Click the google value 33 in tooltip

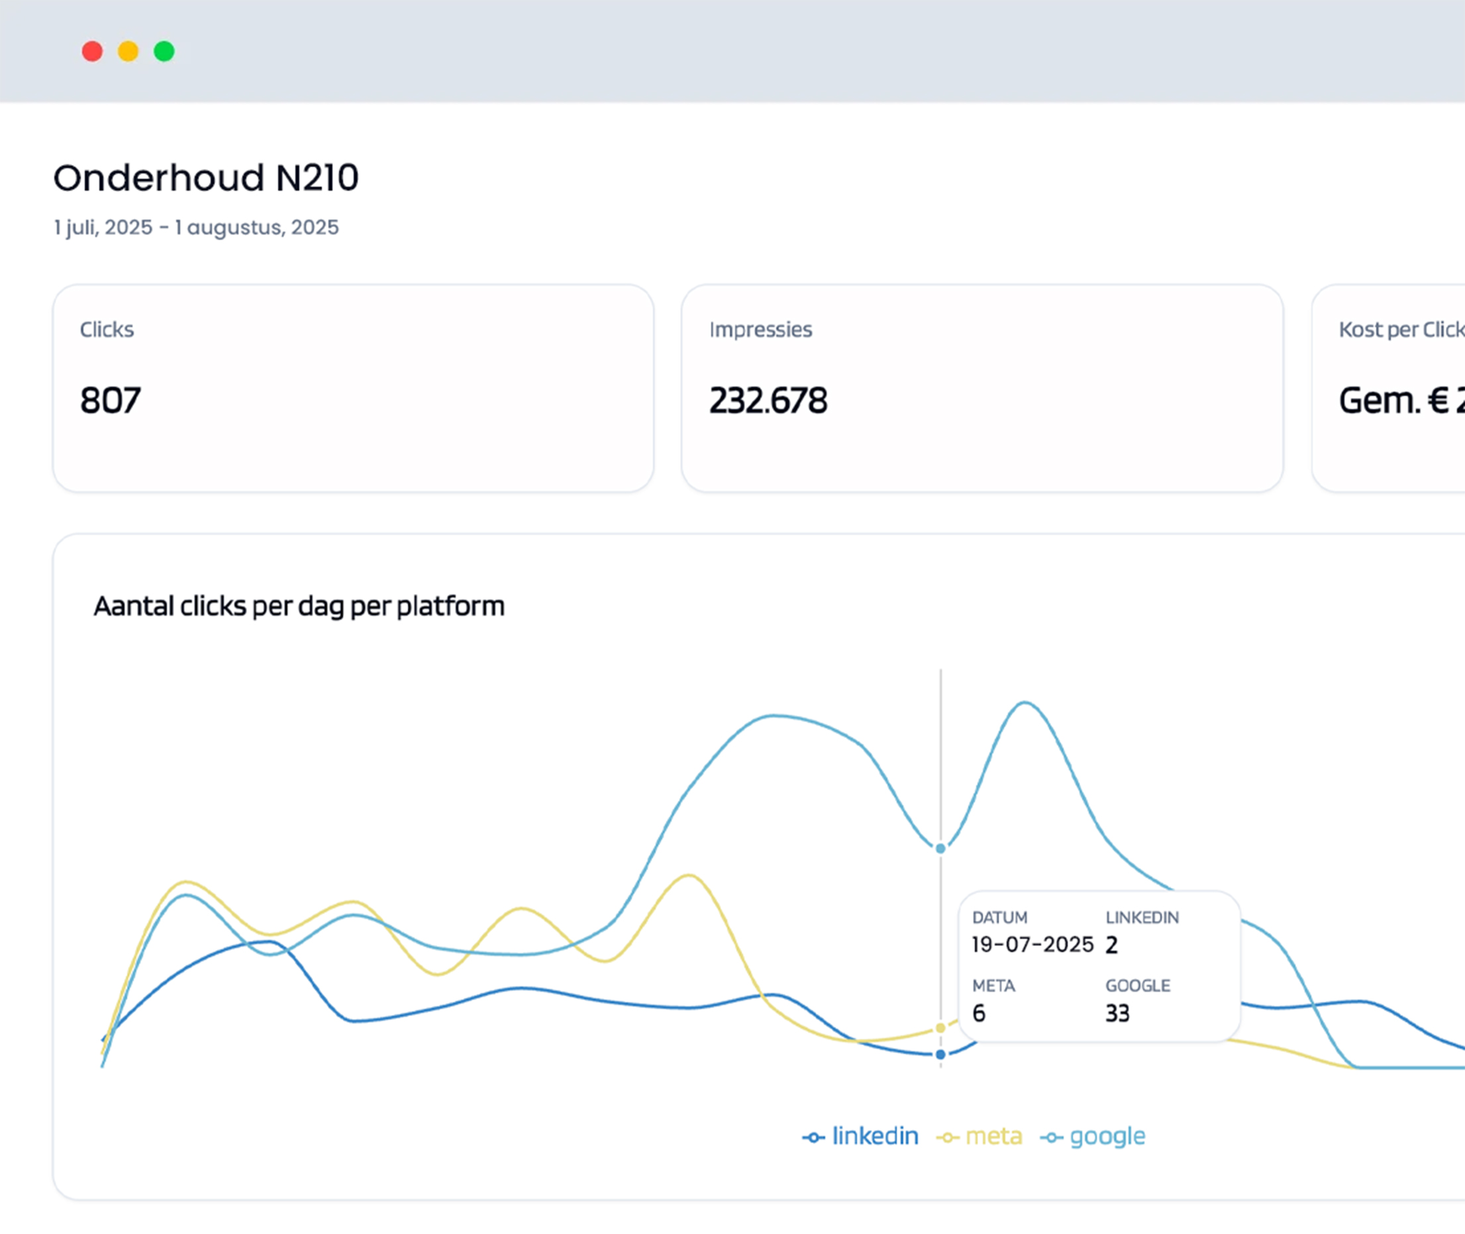(x=1117, y=1013)
